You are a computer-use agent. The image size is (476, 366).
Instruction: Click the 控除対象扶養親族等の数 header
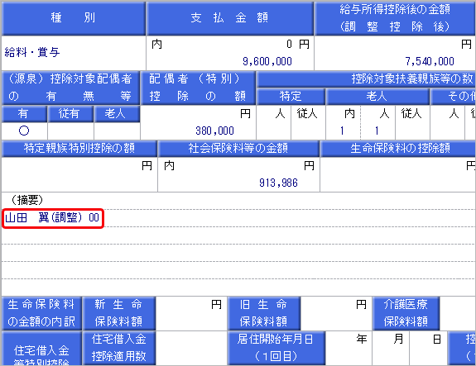(366, 79)
